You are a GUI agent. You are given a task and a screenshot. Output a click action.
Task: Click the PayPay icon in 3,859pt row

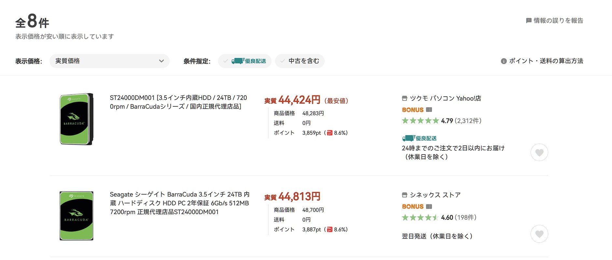pos(330,133)
